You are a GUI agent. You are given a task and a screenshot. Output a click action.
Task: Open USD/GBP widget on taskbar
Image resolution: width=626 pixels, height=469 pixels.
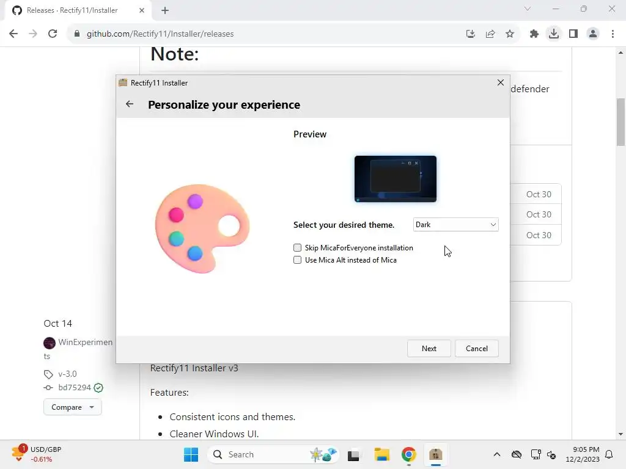(x=37, y=454)
